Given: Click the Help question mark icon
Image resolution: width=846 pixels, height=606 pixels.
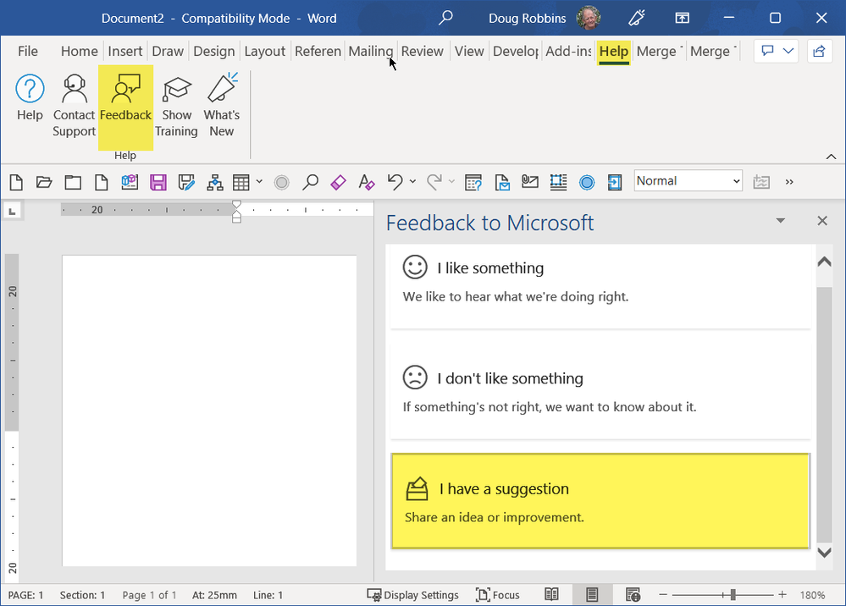Looking at the screenshot, I should (30, 88).
